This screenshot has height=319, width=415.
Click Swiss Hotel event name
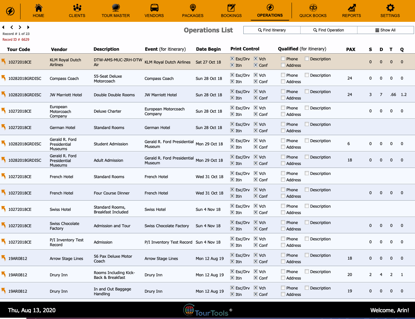[x=155, y=210]
